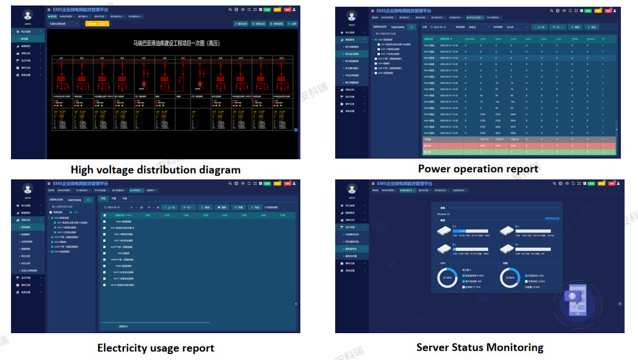This screenshot has width=638, height=360.
Task: Click hamburger menu icon in Power operation report window
Action: (372, 11)
